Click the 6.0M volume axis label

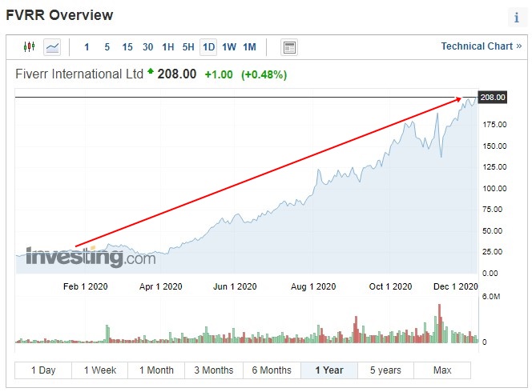(x=491, y=297)
